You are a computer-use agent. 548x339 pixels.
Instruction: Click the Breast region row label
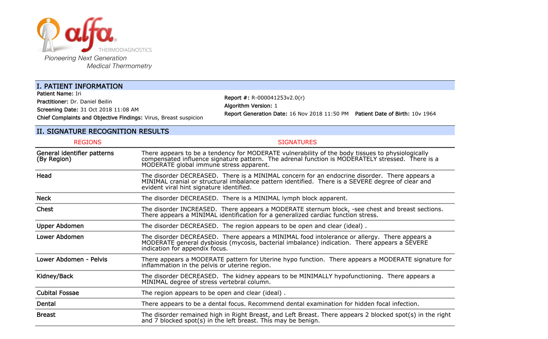coord(46,315)
